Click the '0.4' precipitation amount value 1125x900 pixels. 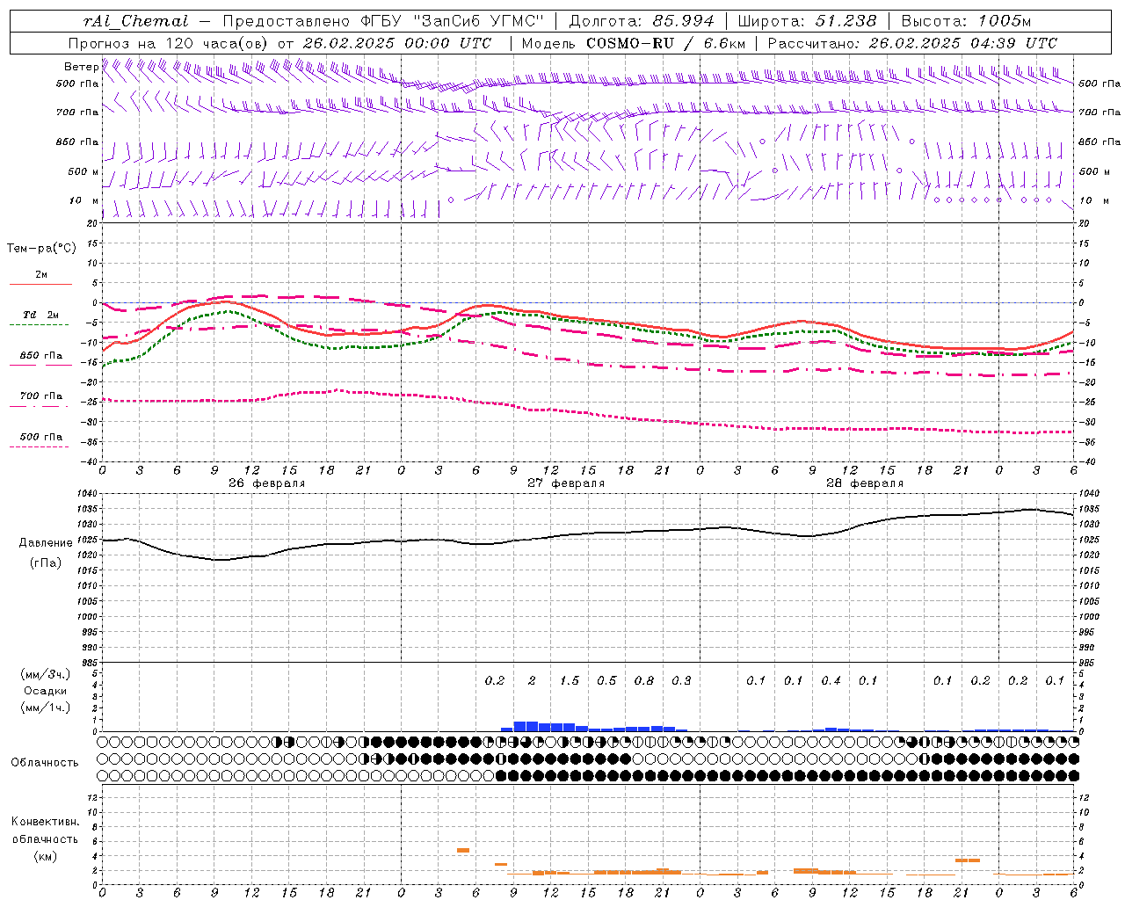pyautogui.click(x=831, y=680)
